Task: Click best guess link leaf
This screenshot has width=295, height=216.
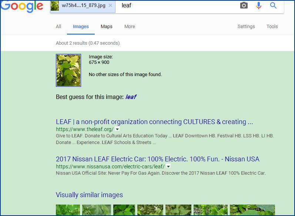Action: click(131, 97)
